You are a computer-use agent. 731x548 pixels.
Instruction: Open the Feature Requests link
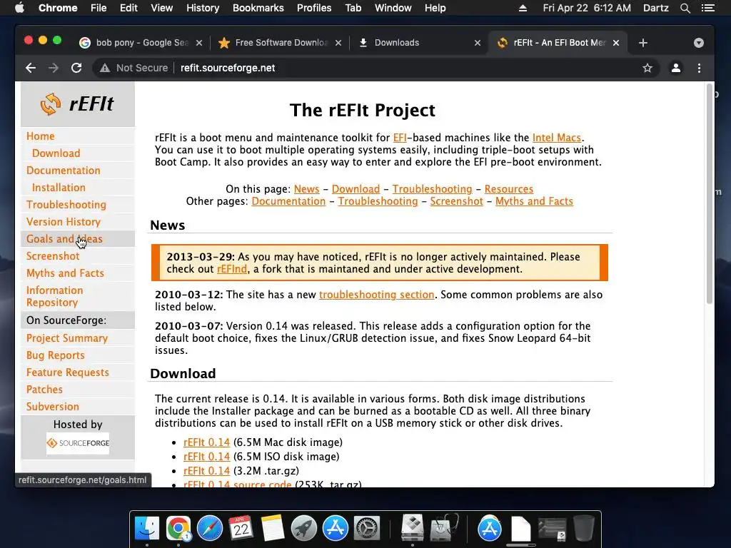click(x=68, y=372)
